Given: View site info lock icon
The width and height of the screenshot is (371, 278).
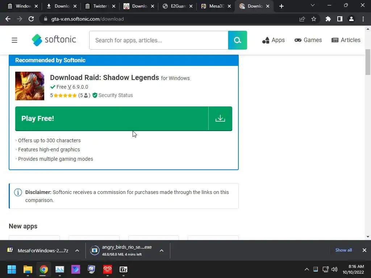Looking at the screenshot, I should (x=46, y=19).
